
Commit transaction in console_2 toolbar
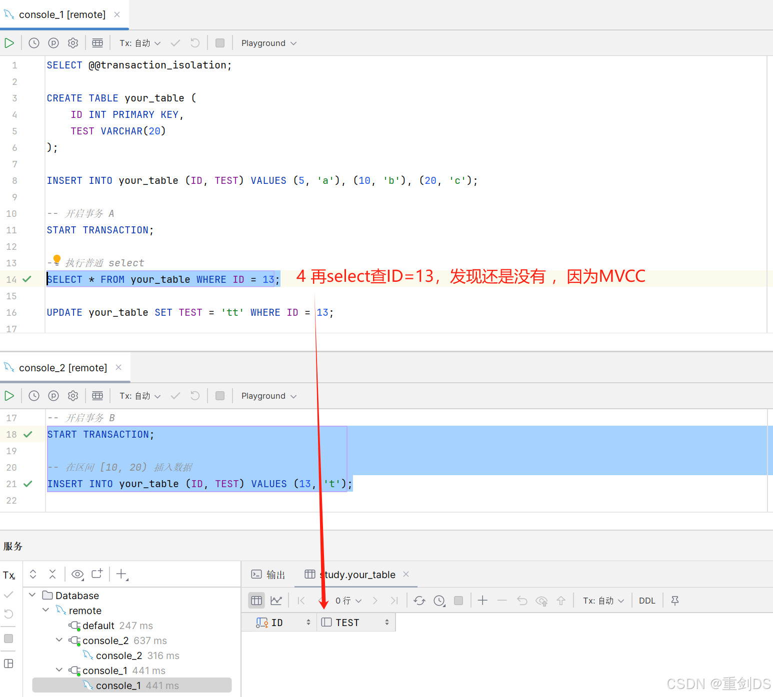[x=175, y=396]
